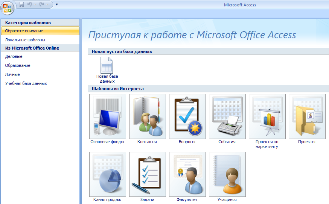Click the Канал продаж caption text
The height and width of the screenshot is (204, 329).
(107, 199)
